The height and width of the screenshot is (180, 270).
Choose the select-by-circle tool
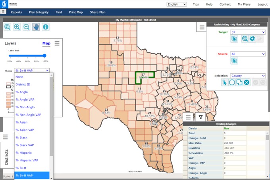[x=232, y=82]
